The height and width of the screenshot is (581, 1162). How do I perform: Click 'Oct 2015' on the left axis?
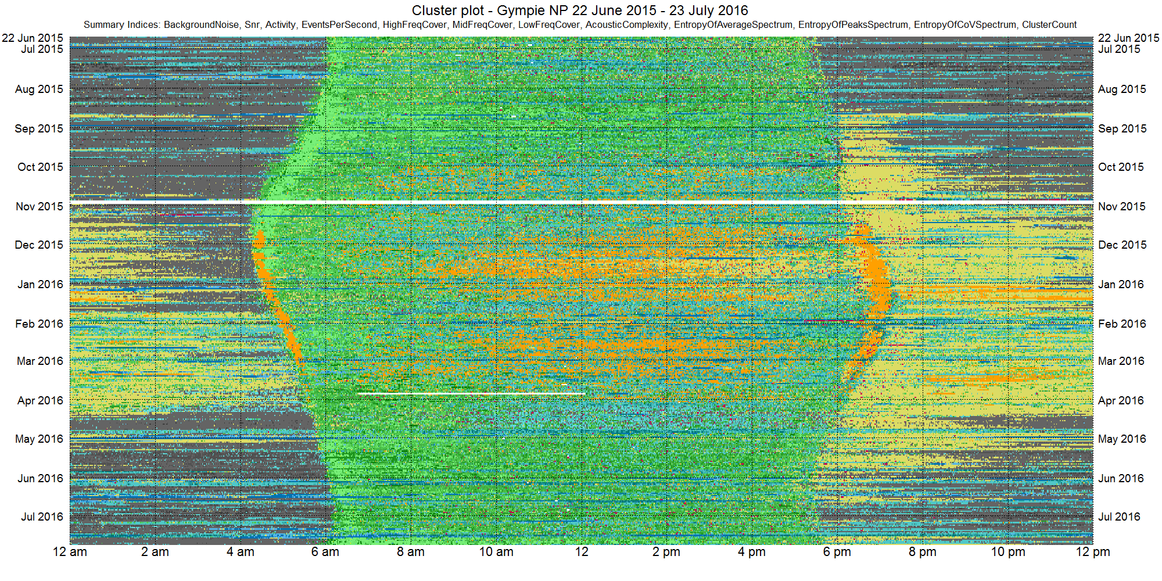(x=40, y=167)
